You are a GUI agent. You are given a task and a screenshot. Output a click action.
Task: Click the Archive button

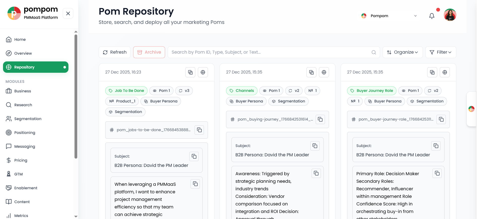pos(149,52)
